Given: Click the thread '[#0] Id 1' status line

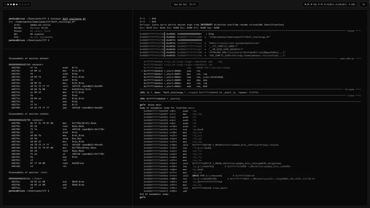Looking at the screenshot, I should click(x=199, y=92).
